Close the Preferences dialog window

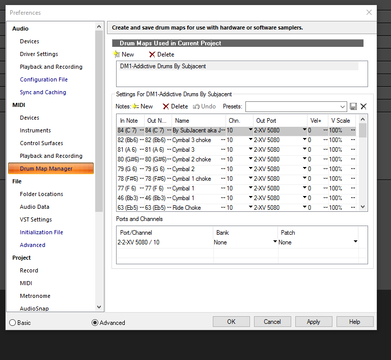pos(369,13)
